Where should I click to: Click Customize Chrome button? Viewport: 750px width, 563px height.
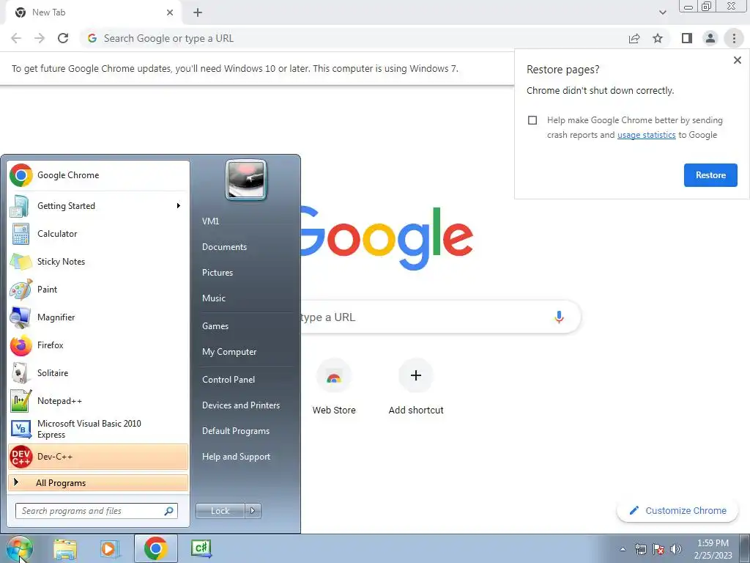(x=677, y=511)
